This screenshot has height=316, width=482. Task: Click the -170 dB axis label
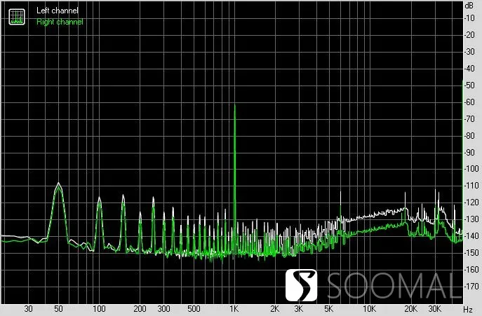point(471,287)
